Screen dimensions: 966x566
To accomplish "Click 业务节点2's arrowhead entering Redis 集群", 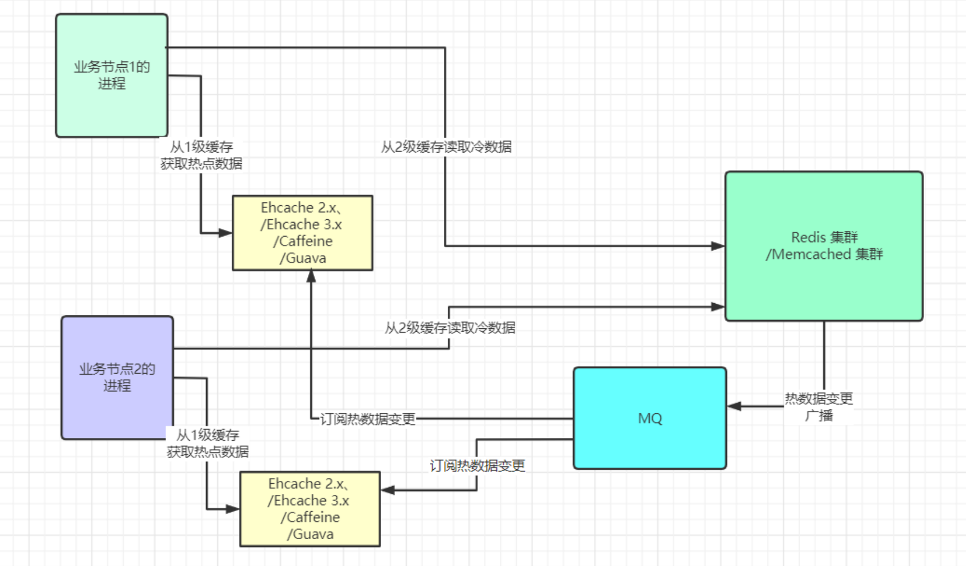I will tap(718, 306).
